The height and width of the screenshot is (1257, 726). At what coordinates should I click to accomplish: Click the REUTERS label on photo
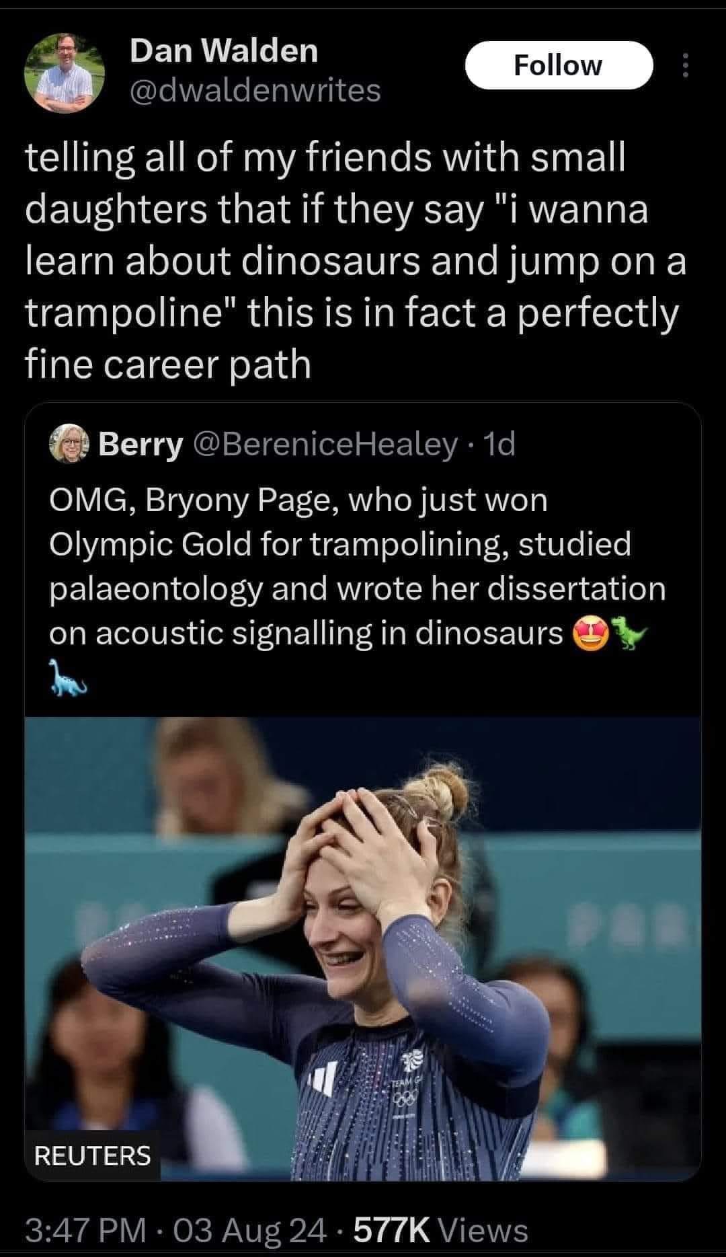pyautogui.click(x=93, y=1155)
